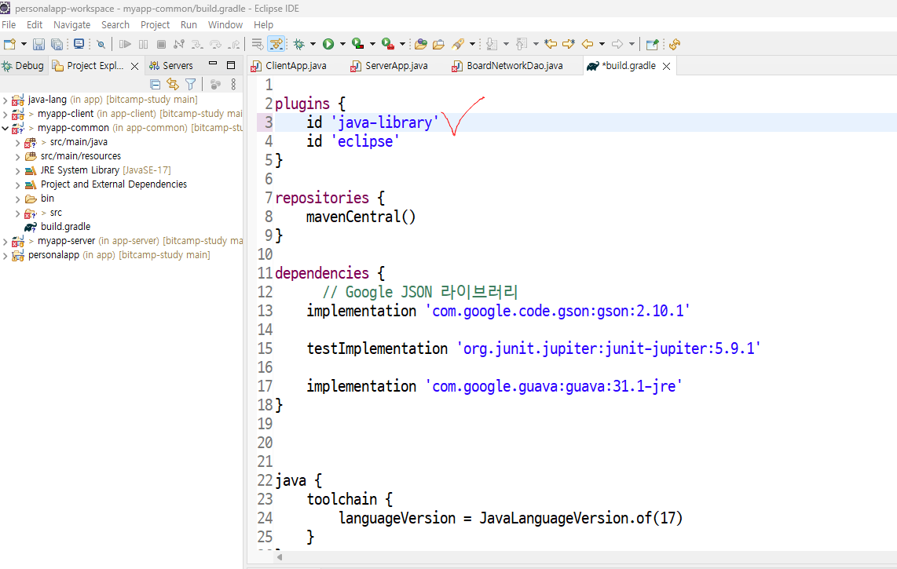Click the Navigate Forward arrow
Image resolution: width=897 pixels, height=569 pixels.
(x=617, y=44)
